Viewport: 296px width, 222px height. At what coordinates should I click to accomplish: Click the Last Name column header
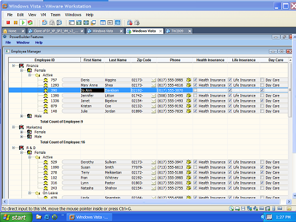coord(118,60)
